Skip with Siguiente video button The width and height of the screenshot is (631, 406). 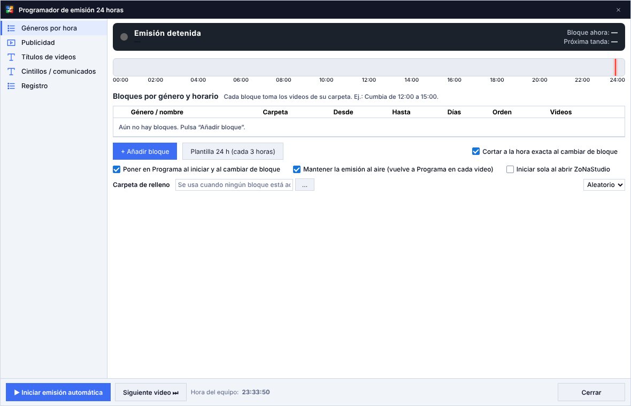151,392
